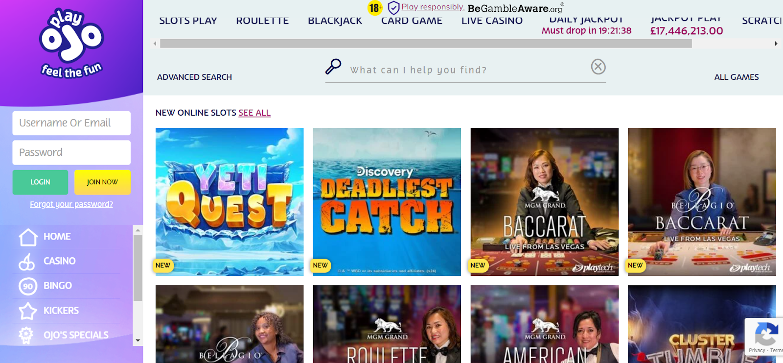The width and height of the screenshot is (783, 363).
Task: Go to Kickers in sidebar
Action: (61, 311)
